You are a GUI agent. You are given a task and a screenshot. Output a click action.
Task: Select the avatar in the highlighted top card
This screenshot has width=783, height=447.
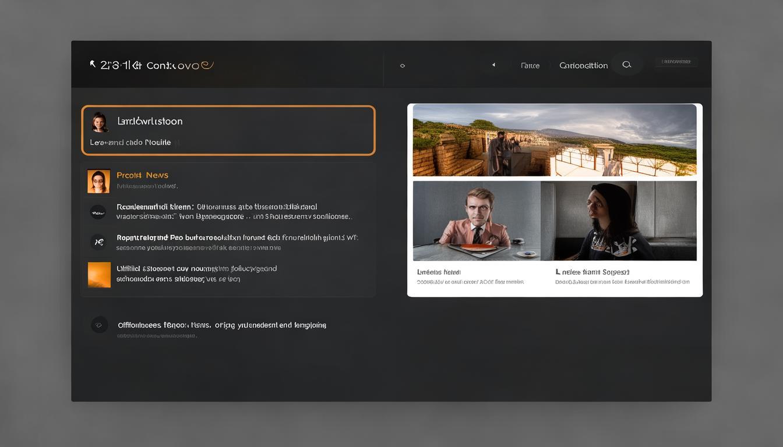click(100, 122)
